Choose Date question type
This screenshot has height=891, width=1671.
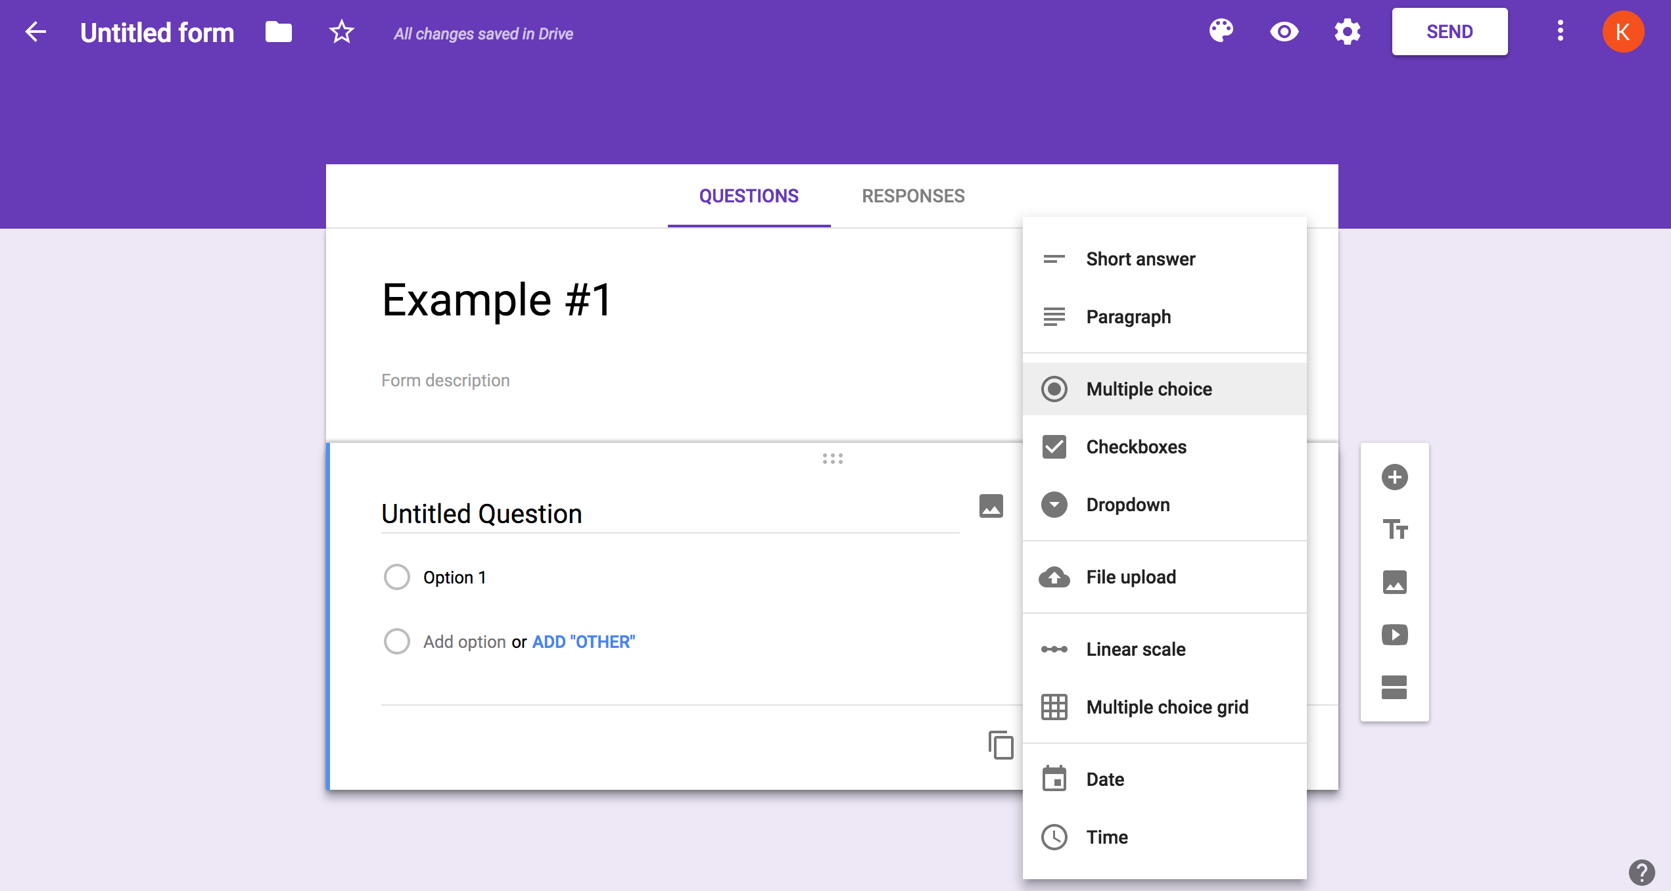[1165, 779]
